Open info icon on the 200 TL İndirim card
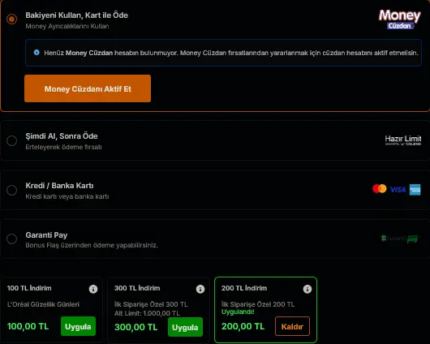This screenshot has width=430, height=344. 307,289
